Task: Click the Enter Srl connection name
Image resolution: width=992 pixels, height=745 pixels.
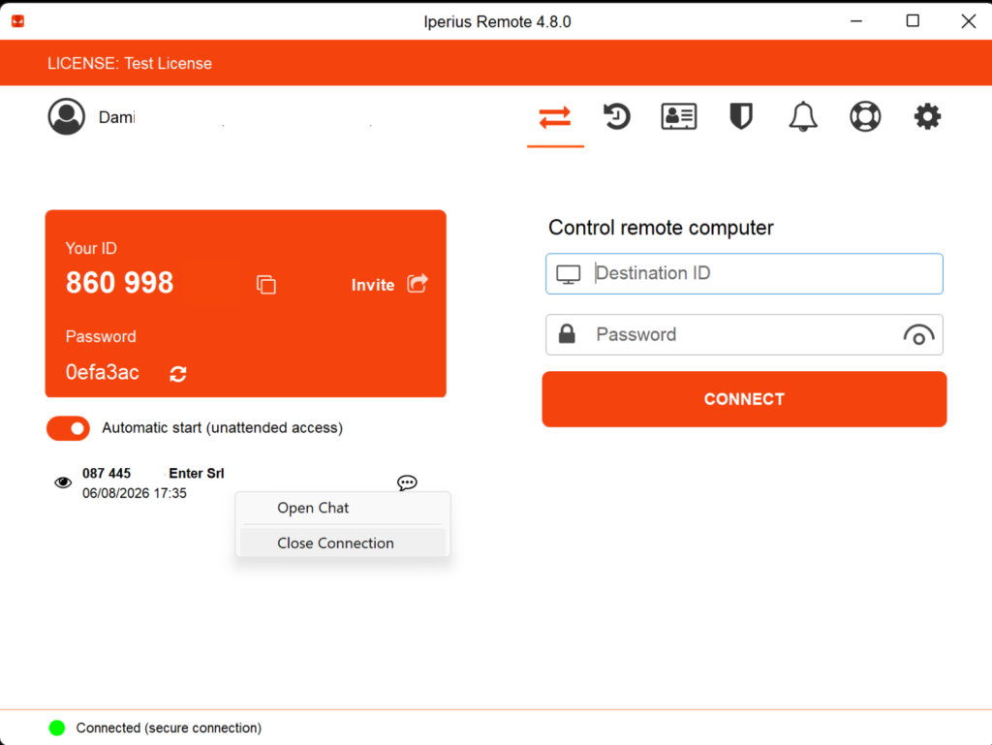Action: [196, 473]
